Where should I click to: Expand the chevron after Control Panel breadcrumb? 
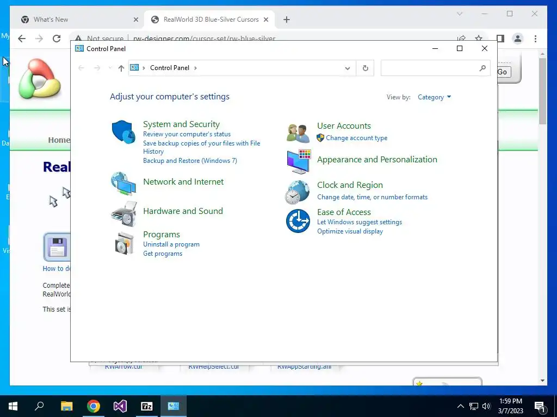(195, 68)
